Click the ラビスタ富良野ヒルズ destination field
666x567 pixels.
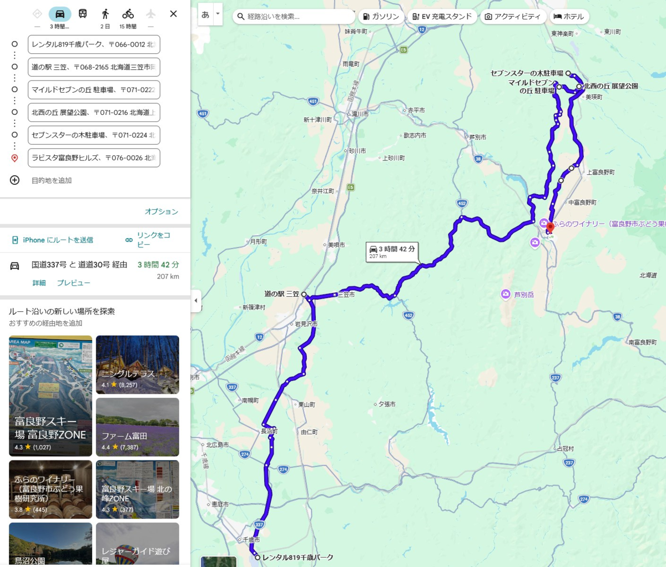[94, 158]
